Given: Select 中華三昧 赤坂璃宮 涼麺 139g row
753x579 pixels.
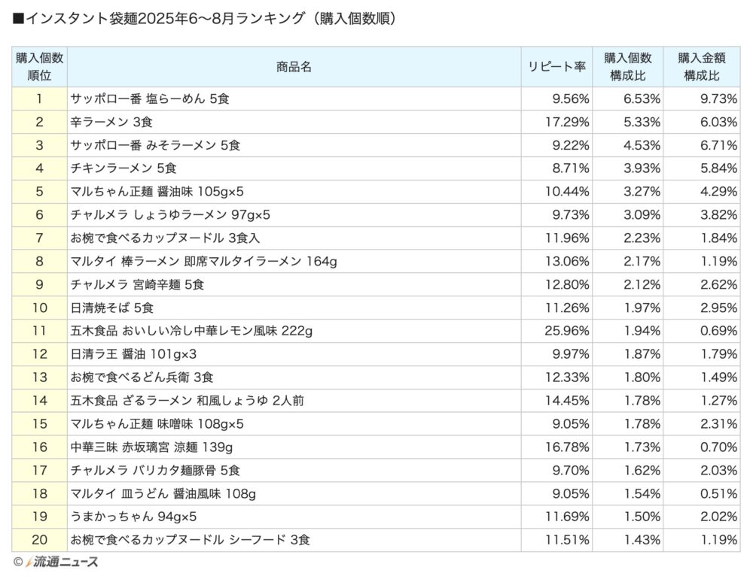Looking at the screenshot, I should point(376,447).
